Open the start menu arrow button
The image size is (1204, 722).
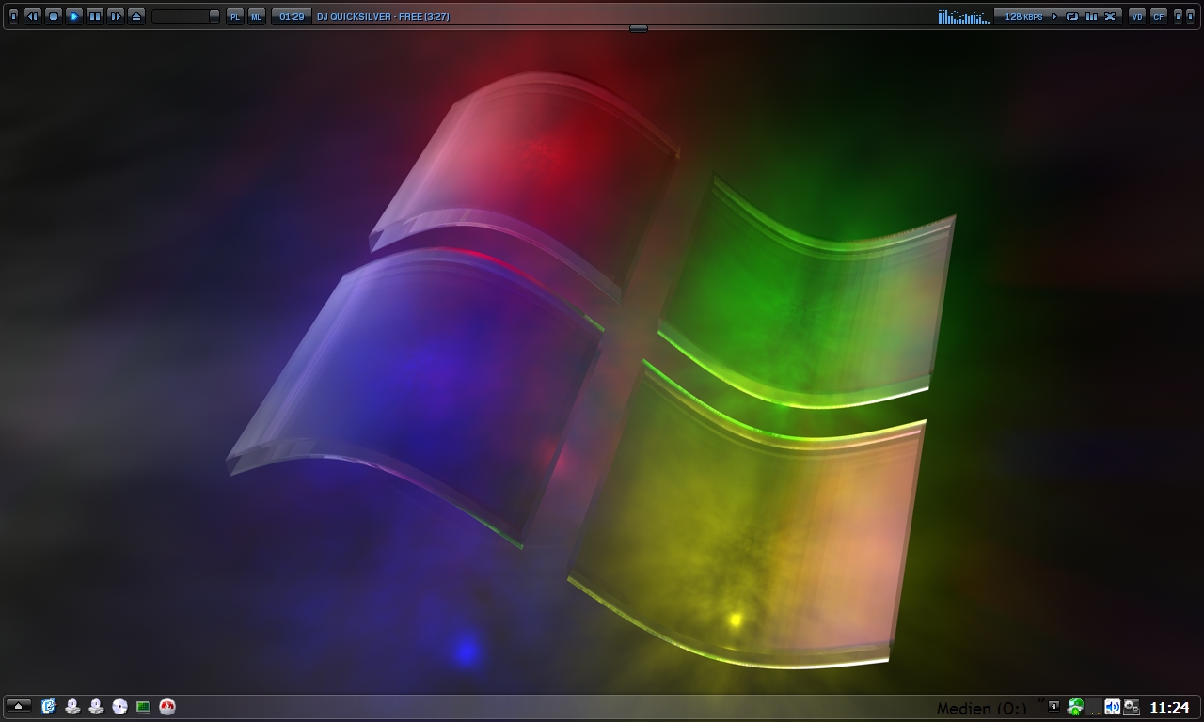click(19, 706)
